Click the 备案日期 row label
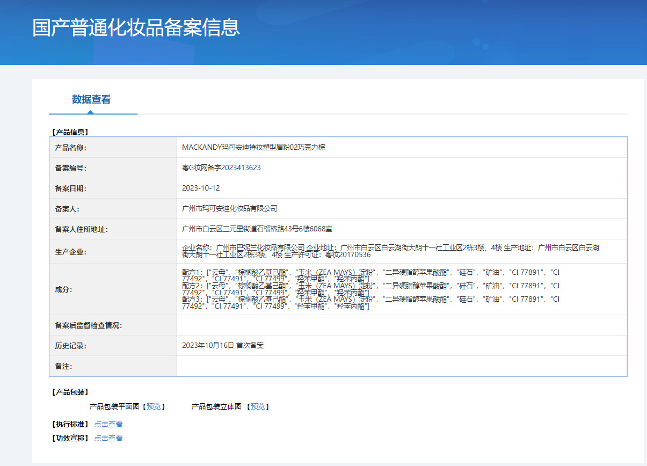The image size is (647, 466). pos(71,188)
